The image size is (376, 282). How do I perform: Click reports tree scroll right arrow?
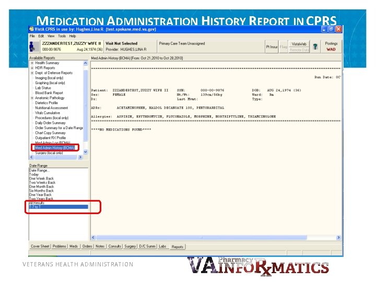point(80,157)
